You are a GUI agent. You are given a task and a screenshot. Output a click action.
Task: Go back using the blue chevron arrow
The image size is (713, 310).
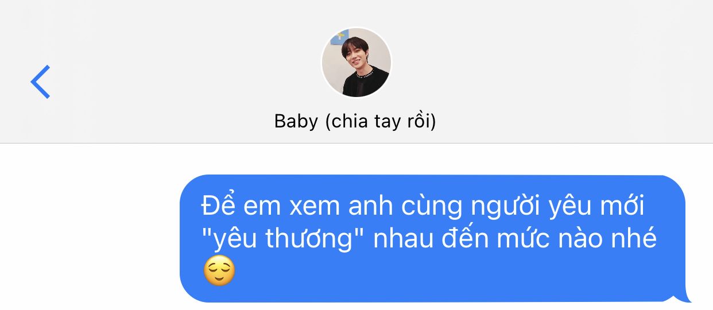[40, 82]
